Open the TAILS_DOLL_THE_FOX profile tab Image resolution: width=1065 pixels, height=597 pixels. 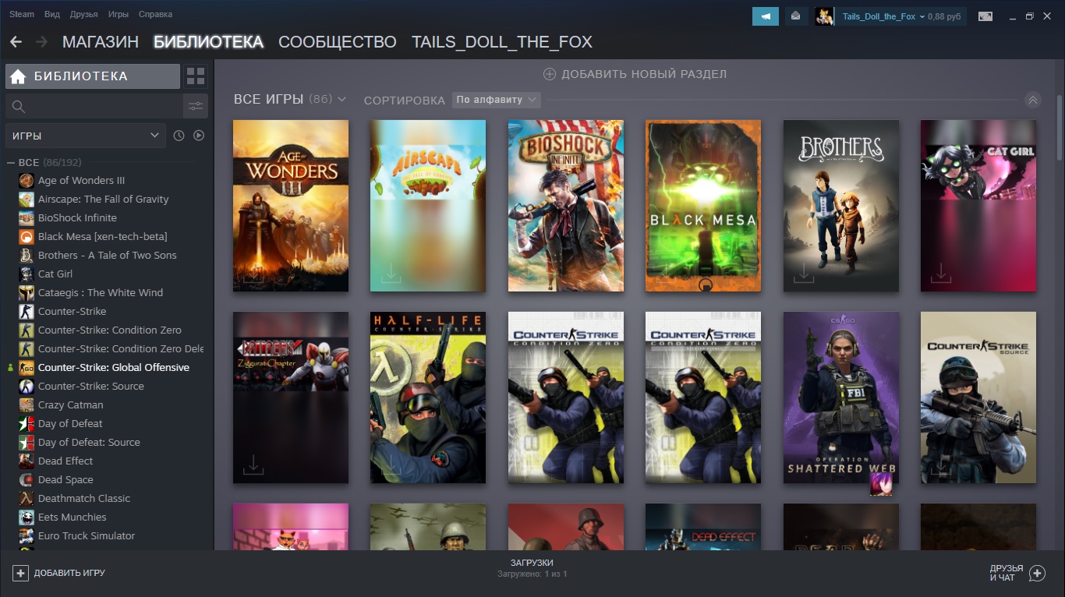pos(502,41)
